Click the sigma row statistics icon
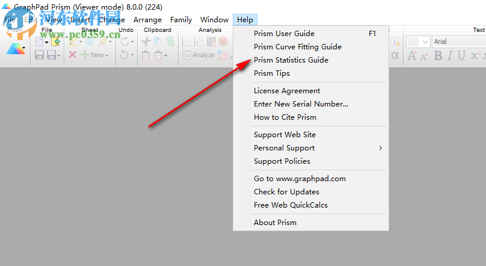This screenshot has height=266, width=486. pyautogui.click(x=211, y=42)
